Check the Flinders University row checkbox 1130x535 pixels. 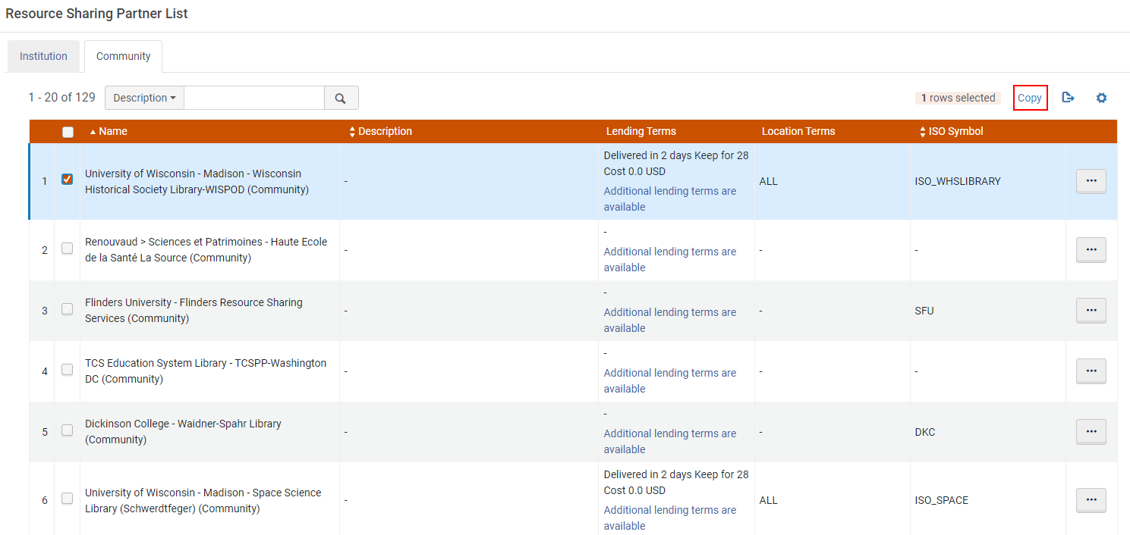68,308
